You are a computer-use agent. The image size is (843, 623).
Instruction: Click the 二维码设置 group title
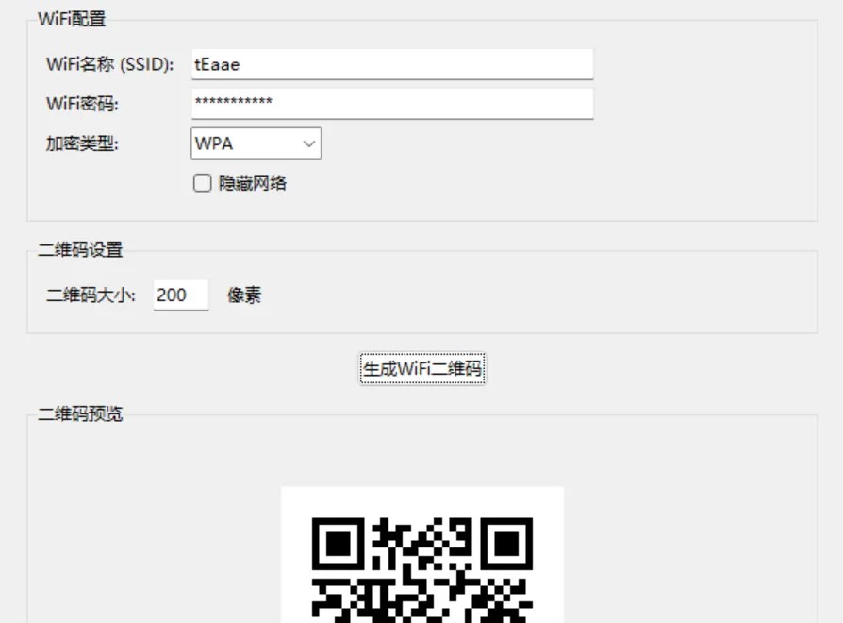click(x=80, y=249)
